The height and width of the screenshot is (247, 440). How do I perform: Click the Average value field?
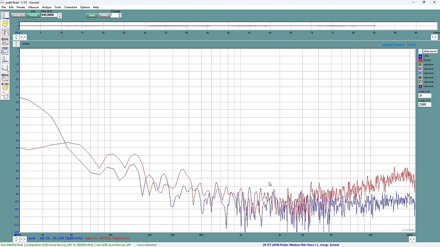(x=114, y=15)
